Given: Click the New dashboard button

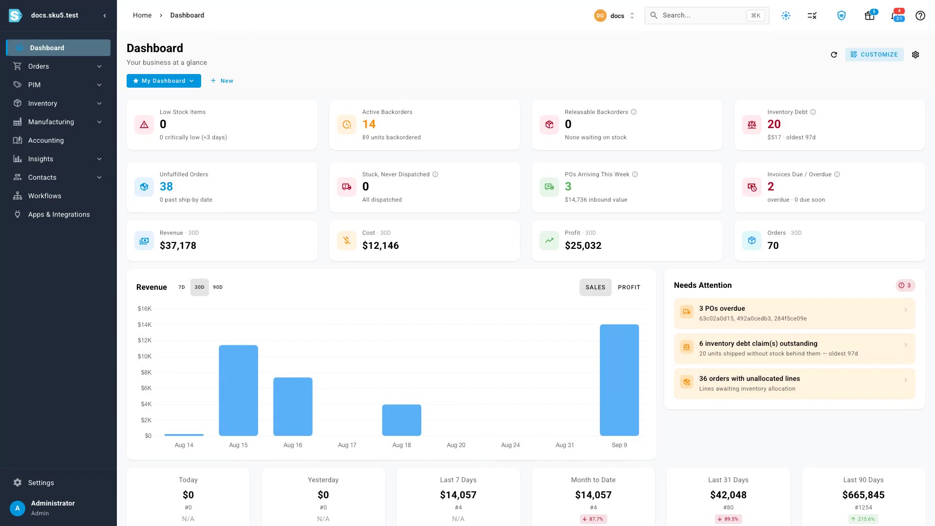Looking at the screenshot, I should click(x=222, y=81).
